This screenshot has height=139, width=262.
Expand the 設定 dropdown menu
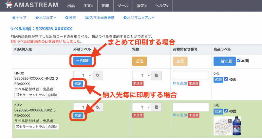[x=142, y=6]
